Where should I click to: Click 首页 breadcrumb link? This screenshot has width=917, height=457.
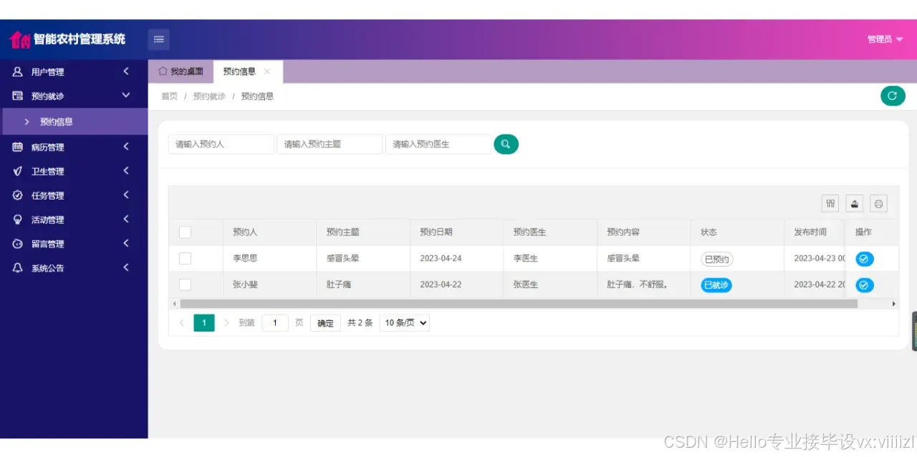169,96
